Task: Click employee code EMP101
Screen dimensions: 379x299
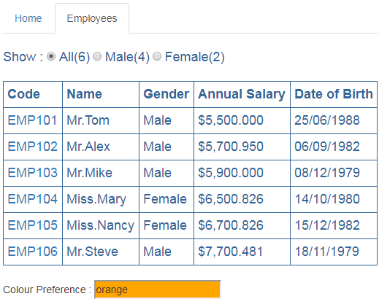Action: click(33, 120)
